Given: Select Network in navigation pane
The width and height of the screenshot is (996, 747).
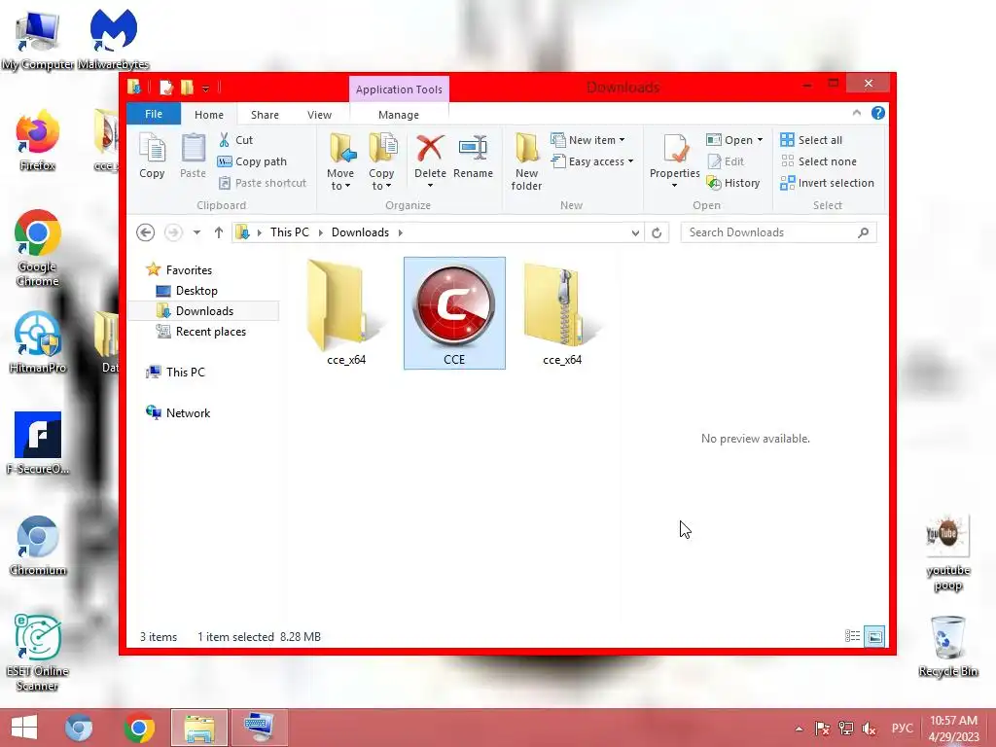Looking at the screenshot, I should click(x=188, y=412).
